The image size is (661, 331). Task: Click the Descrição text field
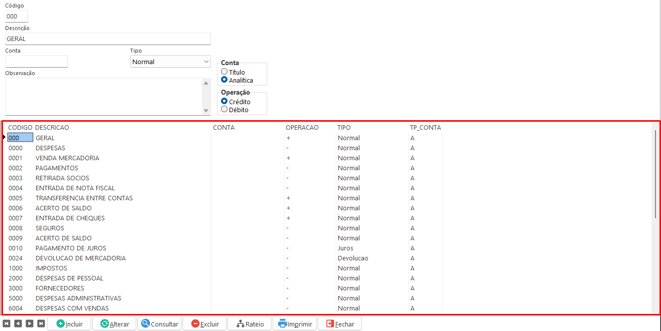108,39
